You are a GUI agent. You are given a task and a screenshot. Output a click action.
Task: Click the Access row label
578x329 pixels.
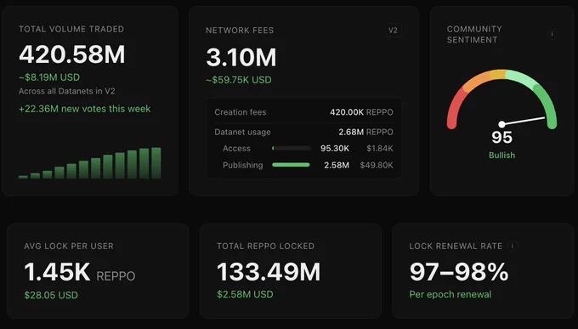[x=236, y=148]
